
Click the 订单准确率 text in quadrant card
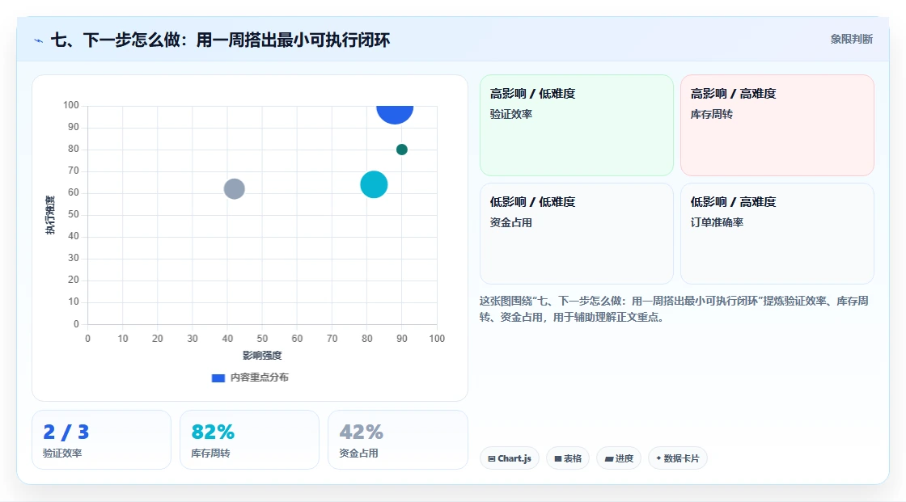tap(717, 222)
